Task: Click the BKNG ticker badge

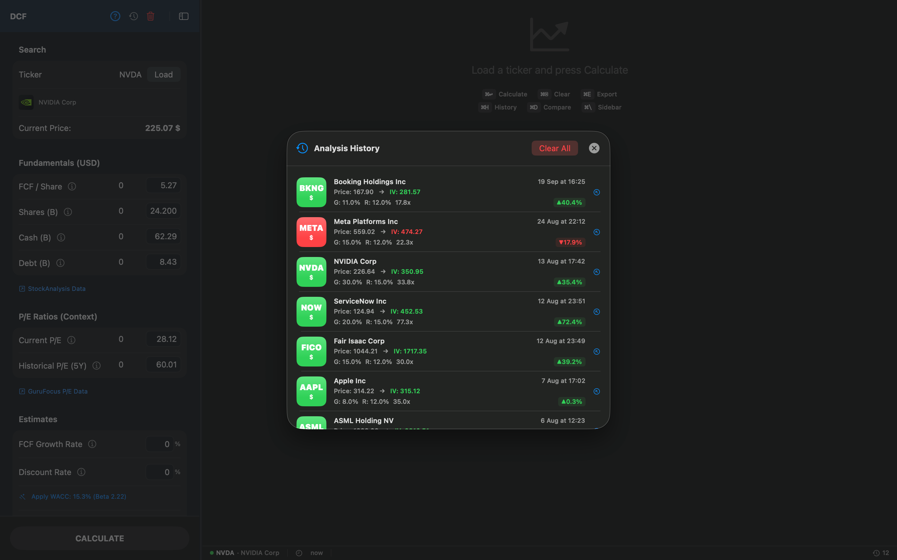Action: 311,192
